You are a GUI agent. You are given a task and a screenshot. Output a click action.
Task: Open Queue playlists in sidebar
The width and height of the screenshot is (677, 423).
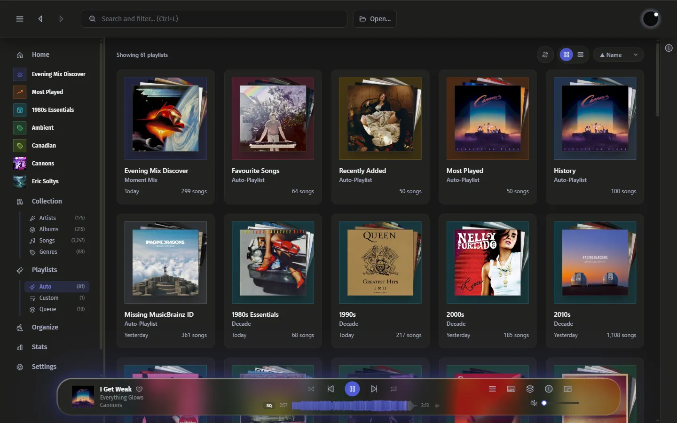(x=56, y=309)
